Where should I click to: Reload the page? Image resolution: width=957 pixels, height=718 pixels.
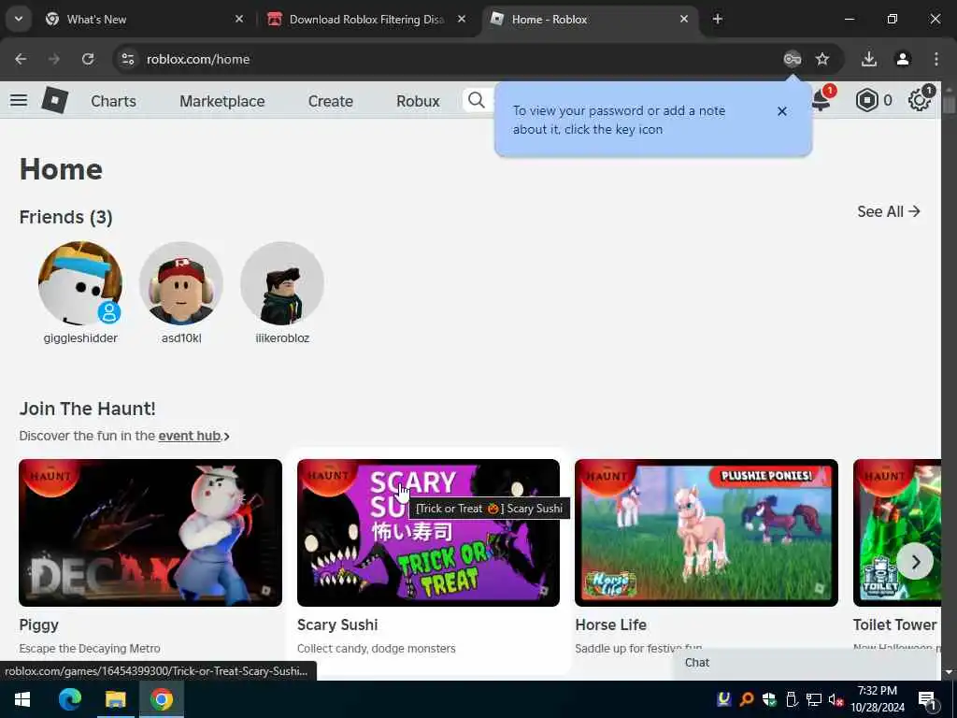coord(88,59)
